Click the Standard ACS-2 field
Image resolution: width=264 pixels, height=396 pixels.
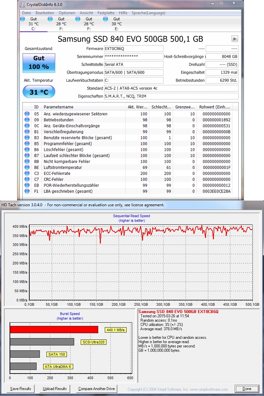(x=171, y=88)
